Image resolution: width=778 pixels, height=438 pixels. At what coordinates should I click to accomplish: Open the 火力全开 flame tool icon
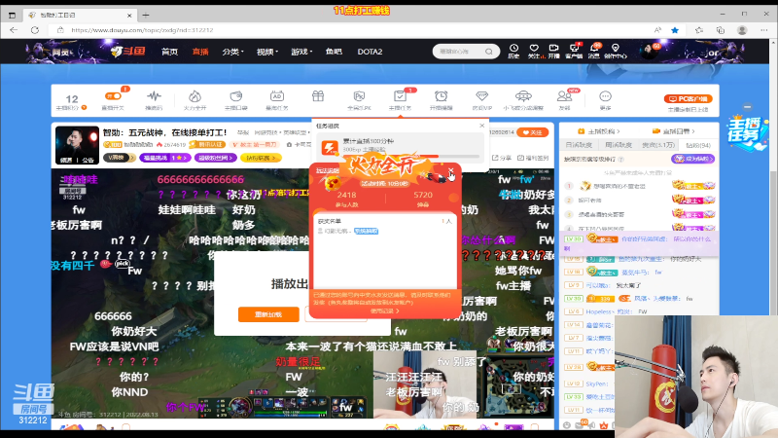[195, 96]
